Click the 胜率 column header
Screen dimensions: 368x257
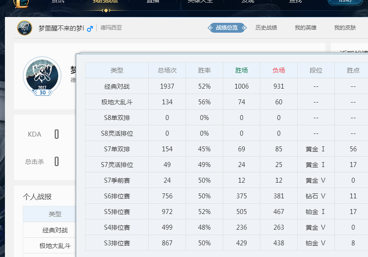[204, 70]
